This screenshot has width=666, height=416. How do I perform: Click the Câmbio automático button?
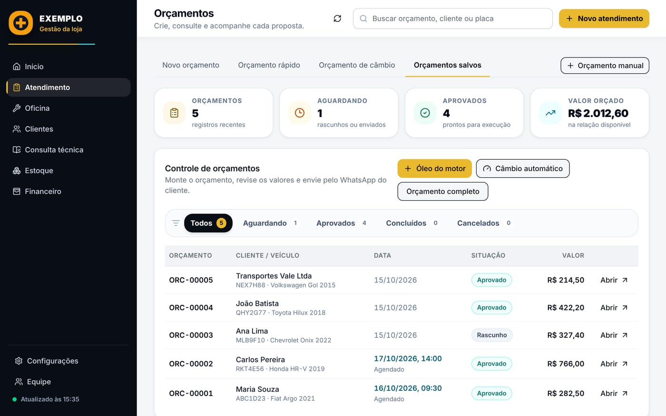(x=523, y=168)
